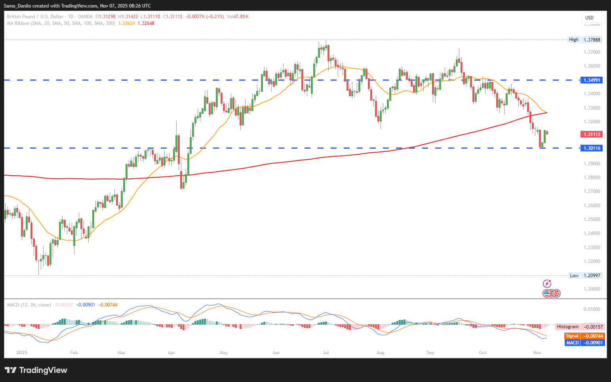Select the British Pound / U.S. Dollar title
Screen dimensions: 611x382
(x=35, y=17)
